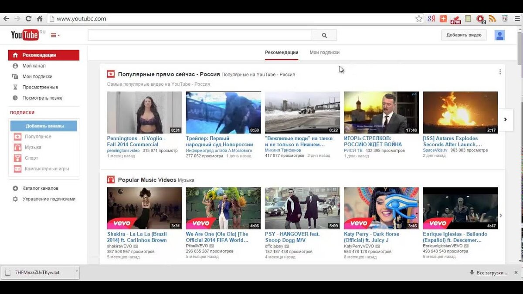Open the PSY - HANGOVER feat. title link
This screenshot has height=294, width=523.
pyautogui.click(x=292, y=237)
